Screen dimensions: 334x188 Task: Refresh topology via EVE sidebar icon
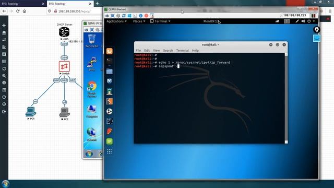pyautogui.click(x=4, y=68)
